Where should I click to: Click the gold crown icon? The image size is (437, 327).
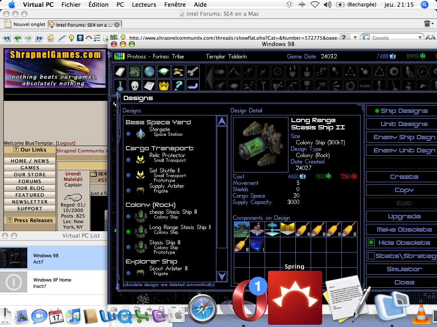(x=164, y=86)
